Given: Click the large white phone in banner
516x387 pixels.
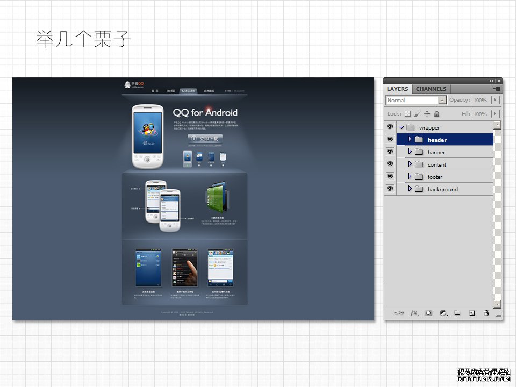Looking at the screenshot, I should (148, 136).
